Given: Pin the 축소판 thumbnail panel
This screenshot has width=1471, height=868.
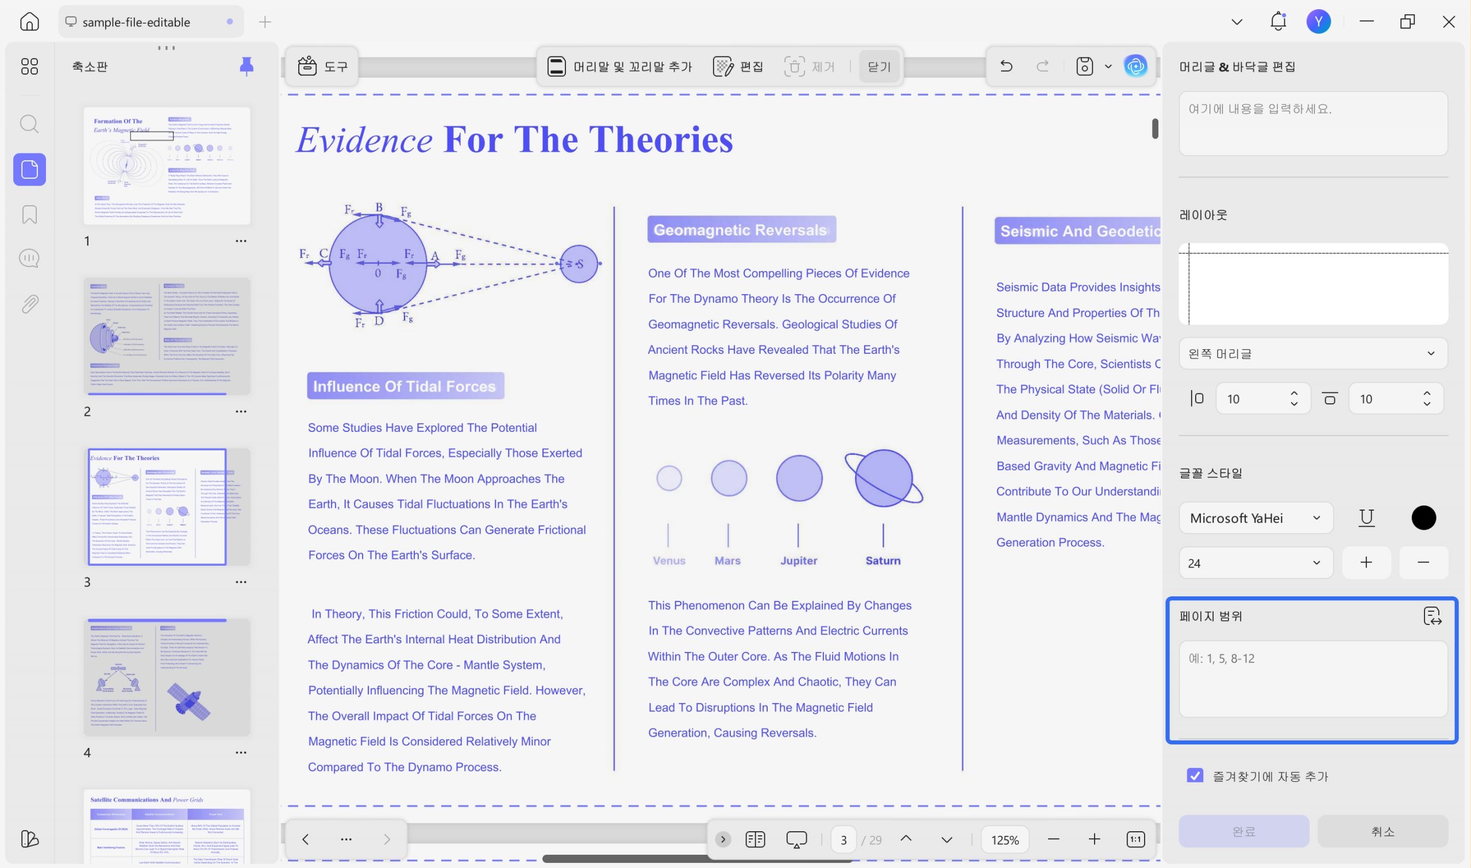Looking at the screenshot, I should click(247, 66).
